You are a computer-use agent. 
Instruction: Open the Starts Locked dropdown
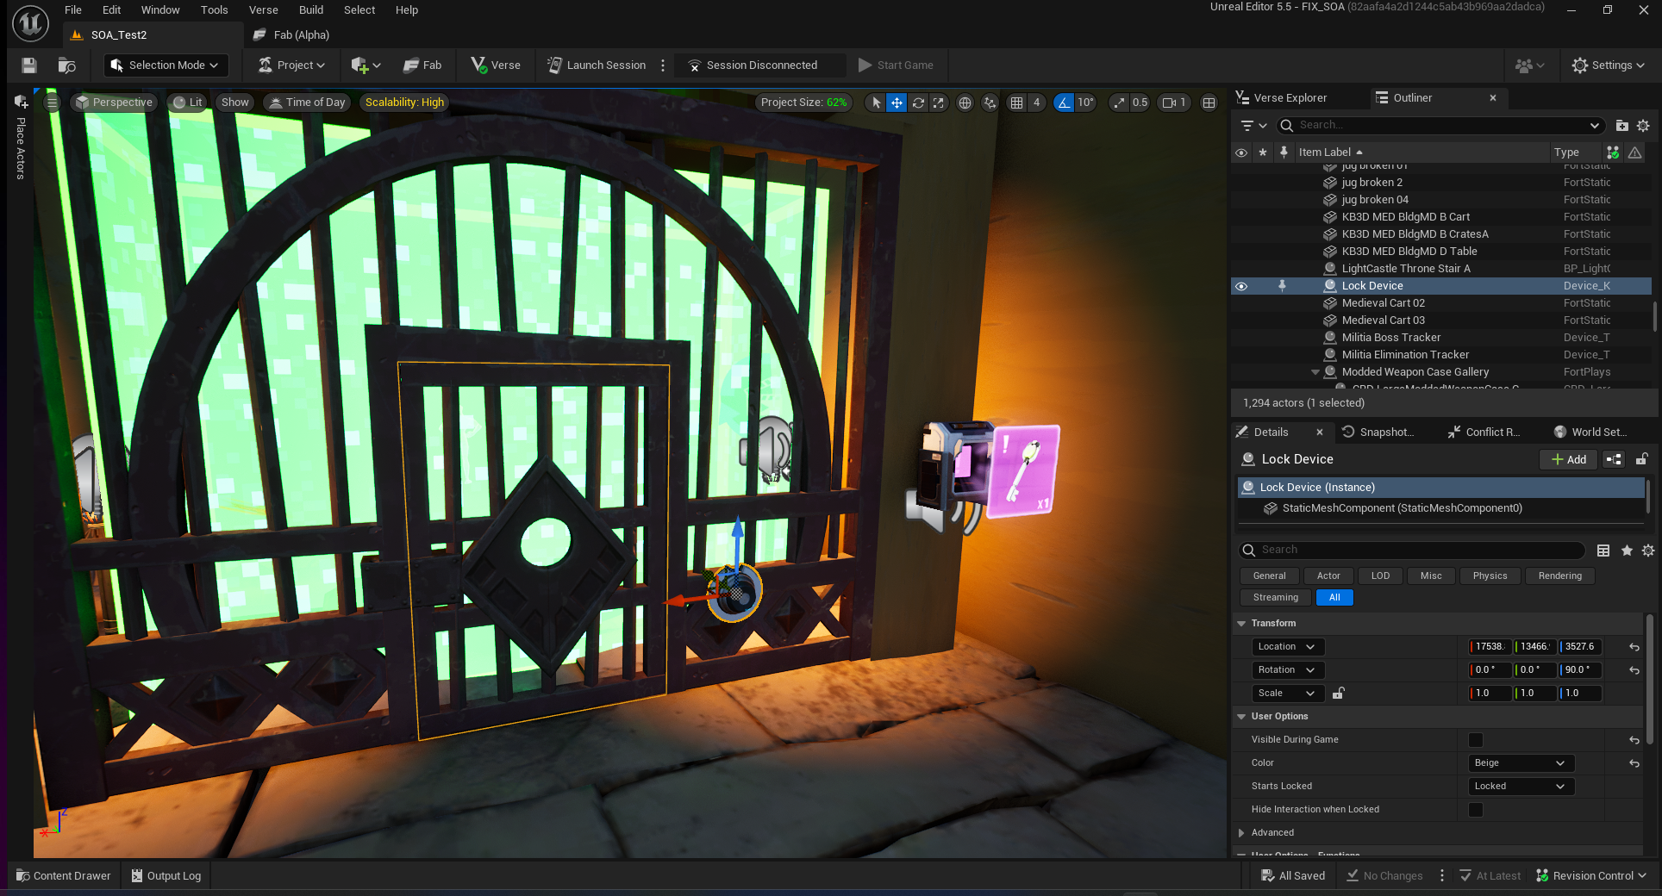(x=1520, y=787)
